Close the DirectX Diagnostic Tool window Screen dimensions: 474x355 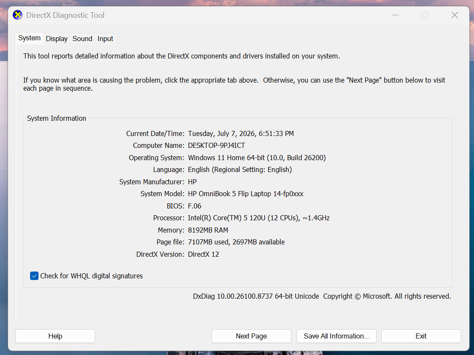[x=455, y=15]
